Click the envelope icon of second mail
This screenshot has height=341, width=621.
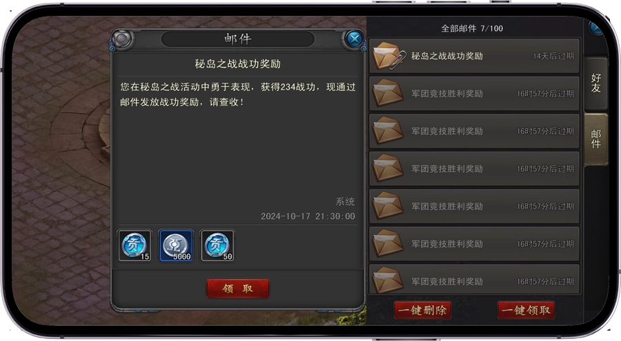click(x=388, y=93)
